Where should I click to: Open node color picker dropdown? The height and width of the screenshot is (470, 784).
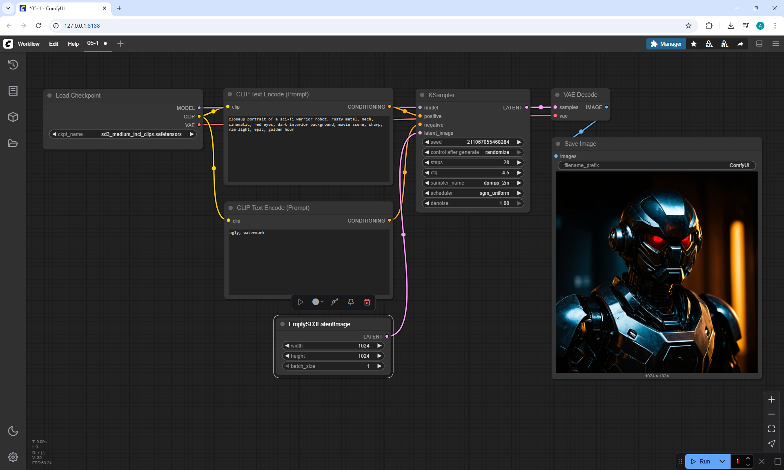[318, 302]
